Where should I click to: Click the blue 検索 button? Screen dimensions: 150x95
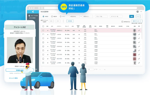(131, 16)
